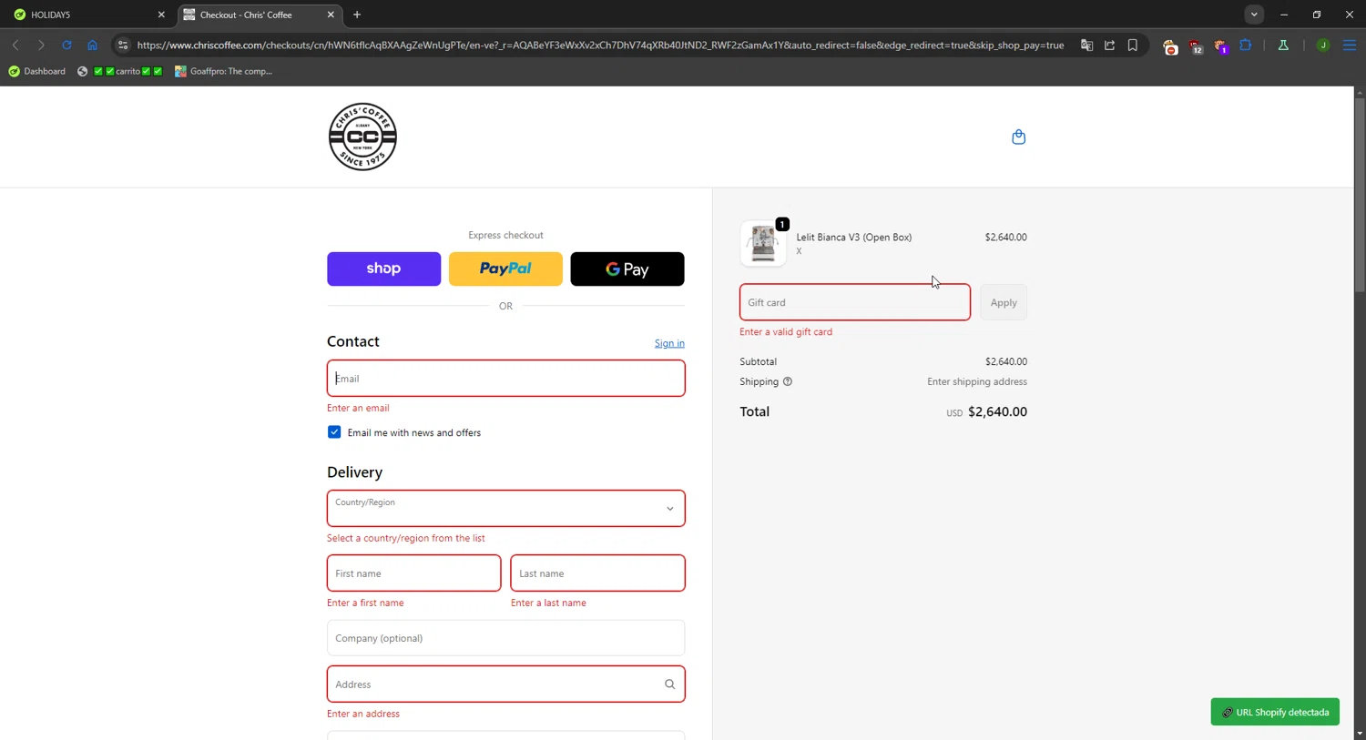
Task: Close the Checkout - Chris' Coffee tab
Action: [331, 15]
